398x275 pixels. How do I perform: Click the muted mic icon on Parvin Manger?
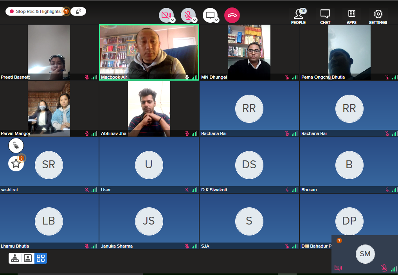87,133
